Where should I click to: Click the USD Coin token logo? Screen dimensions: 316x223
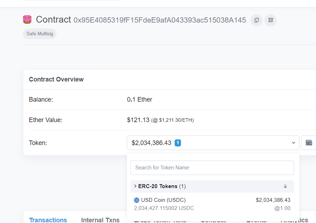coord(137,200)
